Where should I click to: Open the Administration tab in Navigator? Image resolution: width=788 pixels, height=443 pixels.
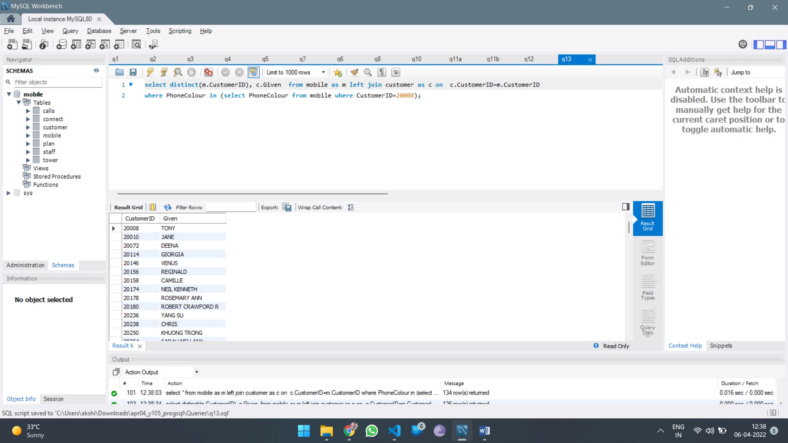coord(25,265)
